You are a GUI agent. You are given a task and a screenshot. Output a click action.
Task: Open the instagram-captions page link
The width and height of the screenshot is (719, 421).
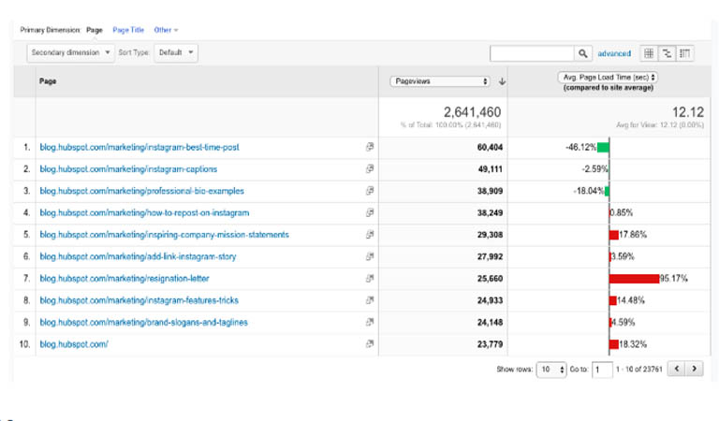[128, 169]
